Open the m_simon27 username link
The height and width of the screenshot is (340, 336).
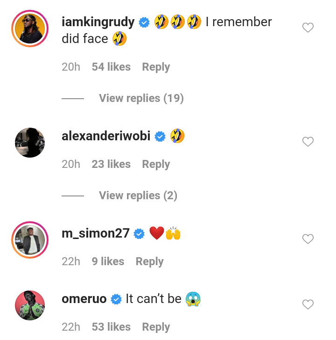point(96,233)
